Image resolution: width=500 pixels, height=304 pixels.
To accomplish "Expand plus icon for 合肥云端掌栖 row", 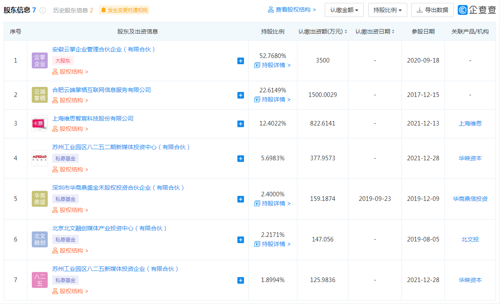I will (241, 95).
